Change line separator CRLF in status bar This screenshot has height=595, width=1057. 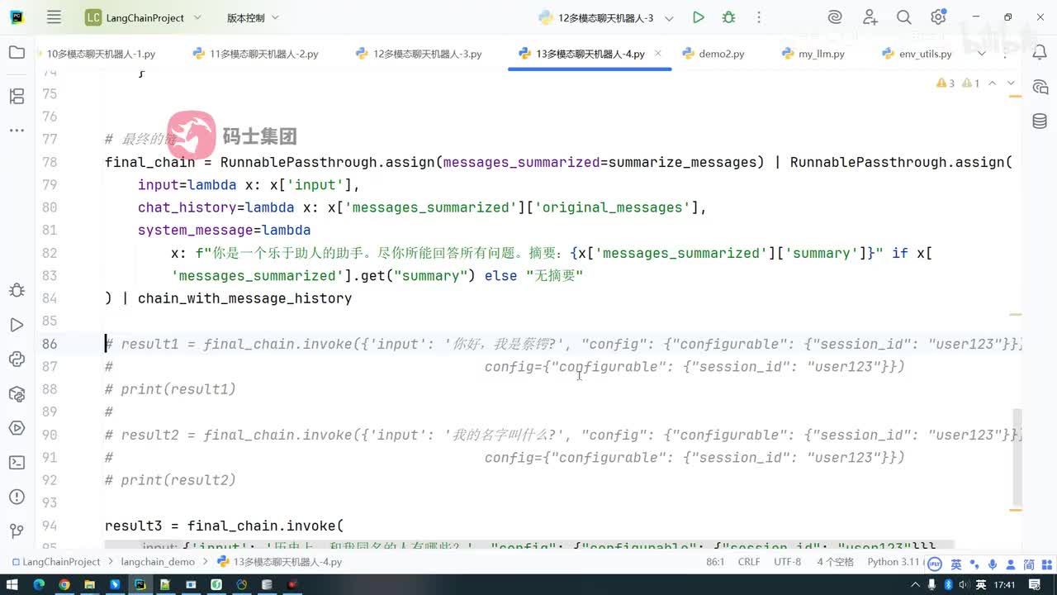coord(749,562)
